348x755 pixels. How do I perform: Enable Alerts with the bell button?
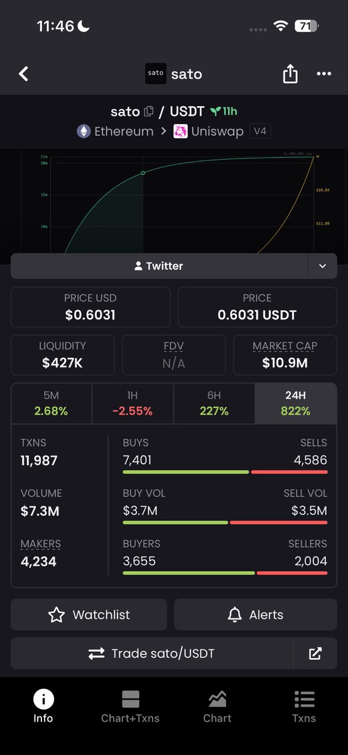tap(256, 615)
